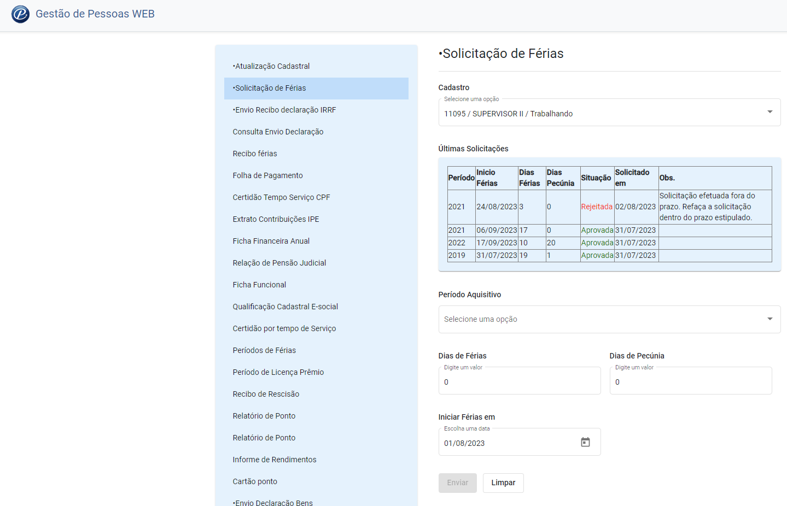The image size is (787, 506).
Task: Click the Iniciar Férias em date field
Action: coord(520,442)
